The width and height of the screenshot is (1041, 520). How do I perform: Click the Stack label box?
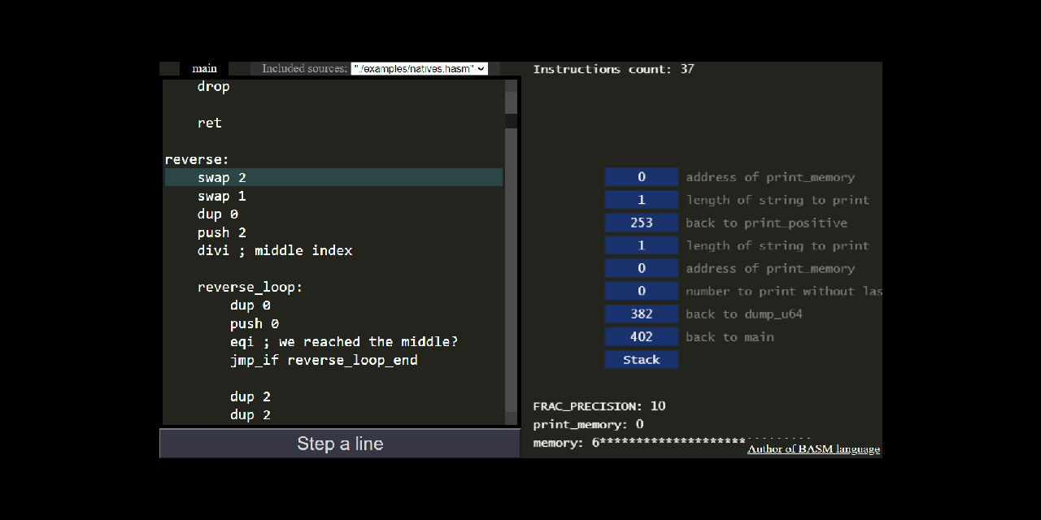(641, 359)
